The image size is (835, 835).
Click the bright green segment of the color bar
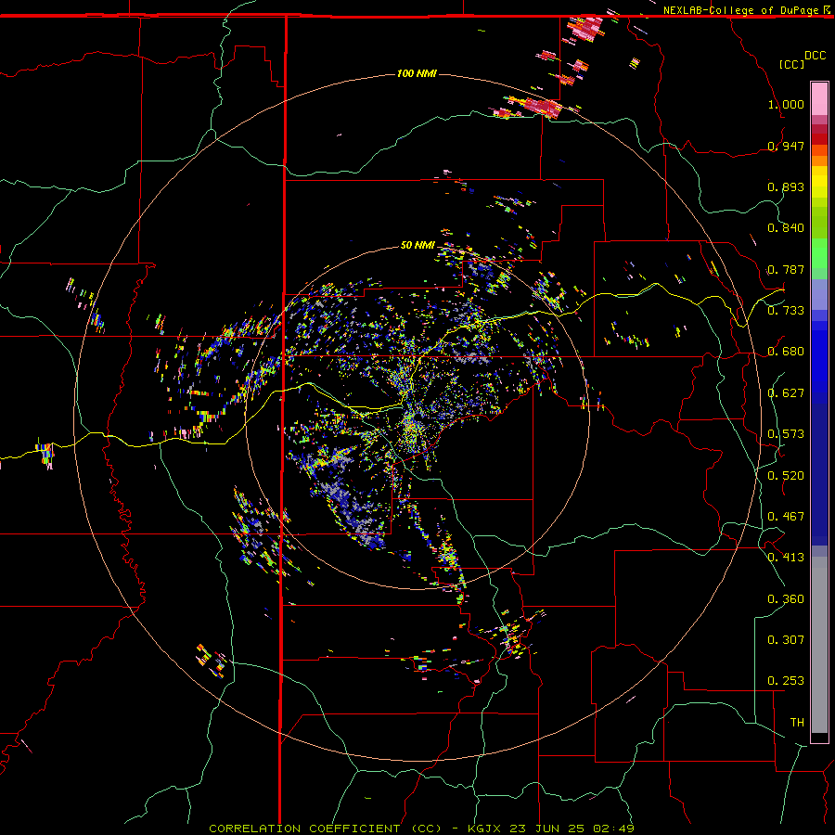point(819,252)
